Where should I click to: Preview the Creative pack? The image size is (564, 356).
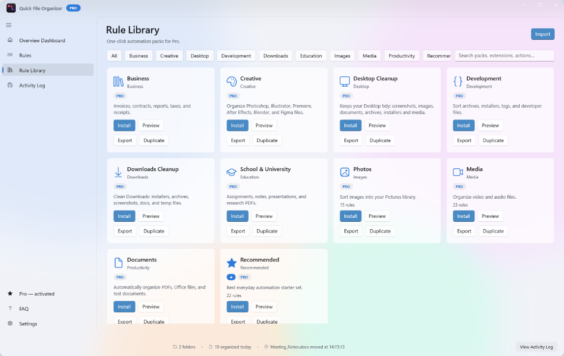point(264,125)
